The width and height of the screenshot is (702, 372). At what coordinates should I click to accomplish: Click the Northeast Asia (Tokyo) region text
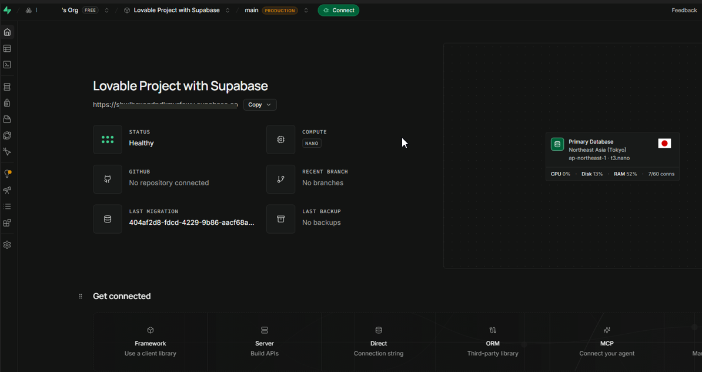pos(597,150)
